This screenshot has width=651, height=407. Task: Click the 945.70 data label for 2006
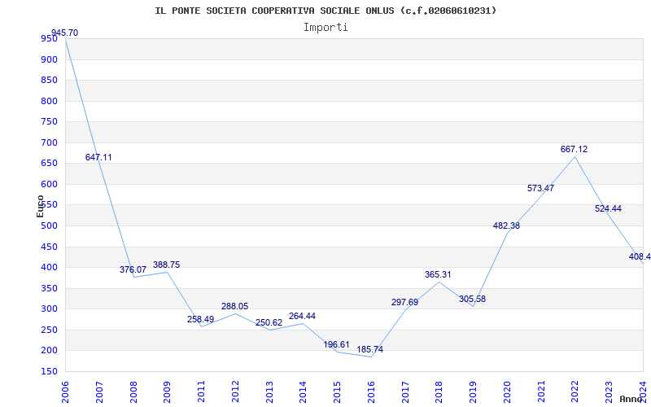(64, 33)
